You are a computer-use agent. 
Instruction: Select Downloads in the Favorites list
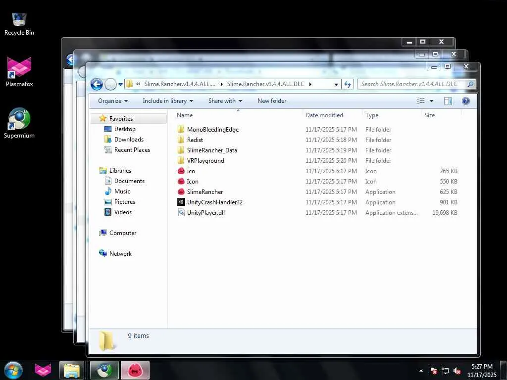coord(129,140)
